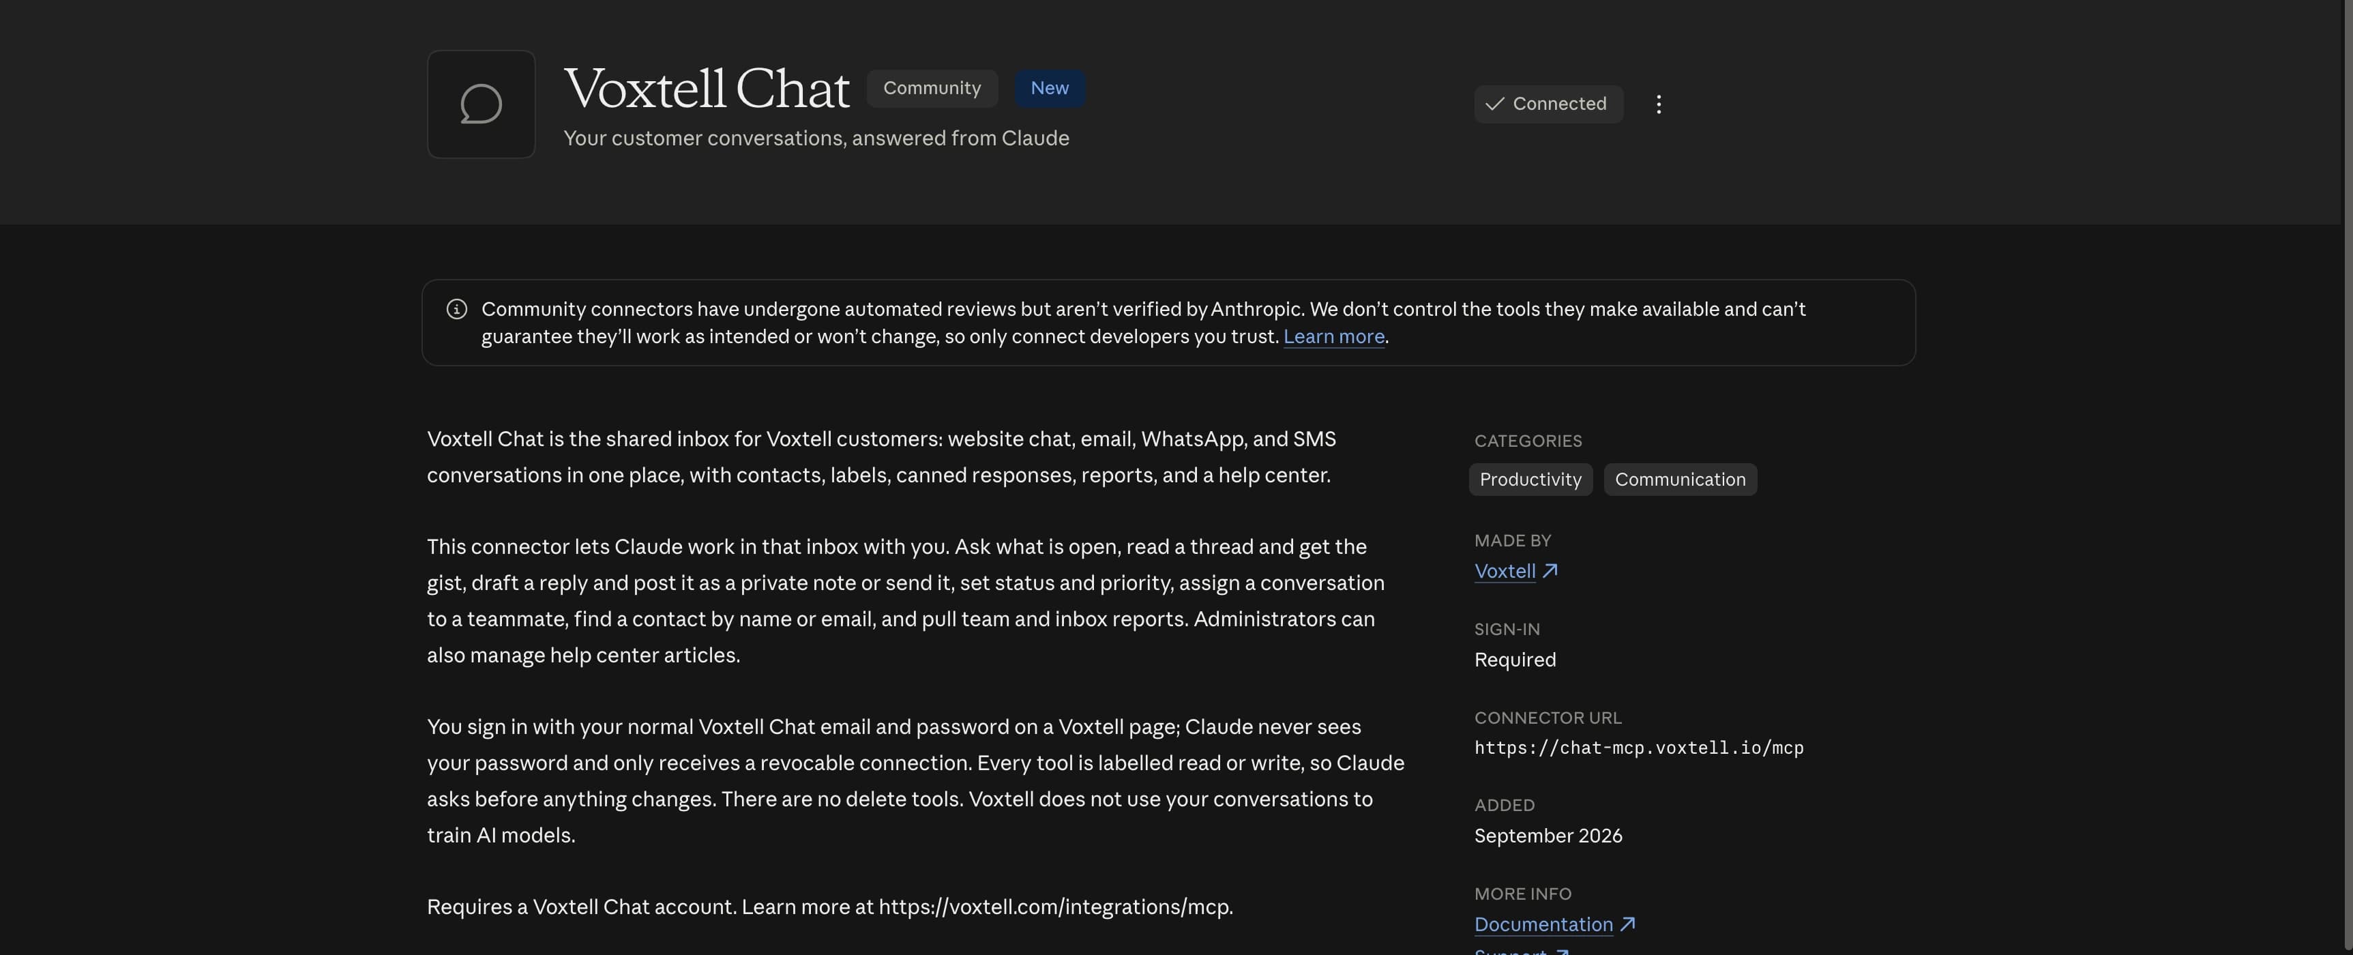
Task: Open the Documentation link
Action: pyautogui.click(x=1543, y=924)
